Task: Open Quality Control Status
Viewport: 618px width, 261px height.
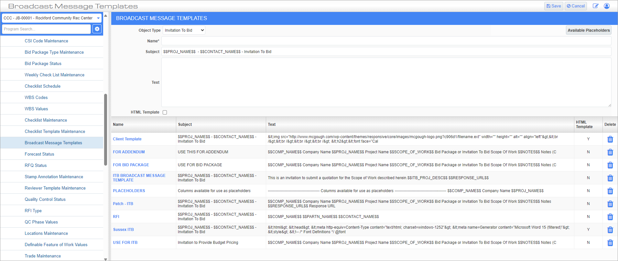Action: point(45,200)
